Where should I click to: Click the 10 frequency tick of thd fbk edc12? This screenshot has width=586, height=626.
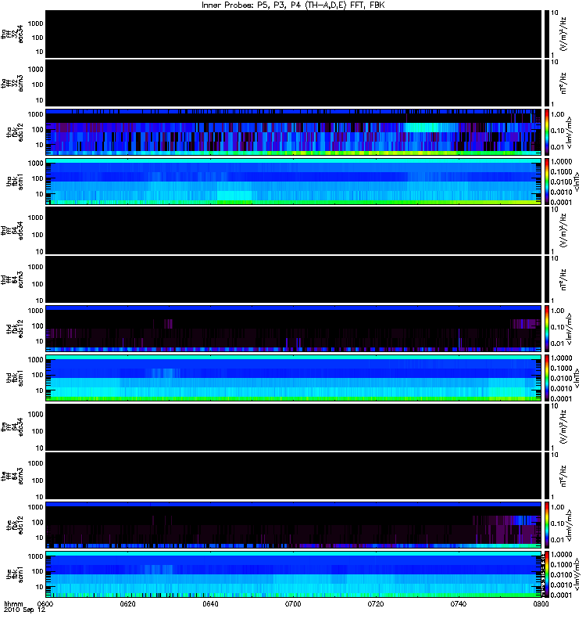pyautogui.click(x=40, y=342)
